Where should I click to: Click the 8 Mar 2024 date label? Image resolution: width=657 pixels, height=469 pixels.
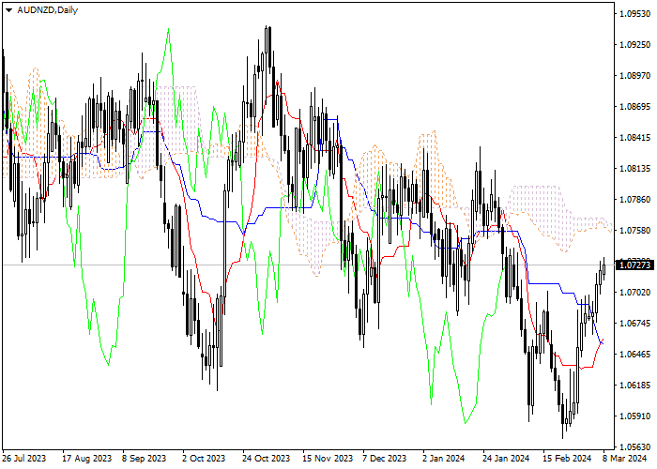click(x=625, y=458)
